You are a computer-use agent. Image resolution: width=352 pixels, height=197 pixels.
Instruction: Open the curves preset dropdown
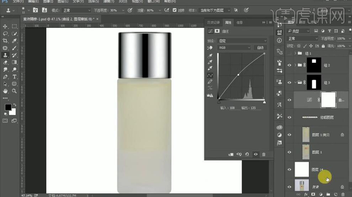click(x=242, y=41)
